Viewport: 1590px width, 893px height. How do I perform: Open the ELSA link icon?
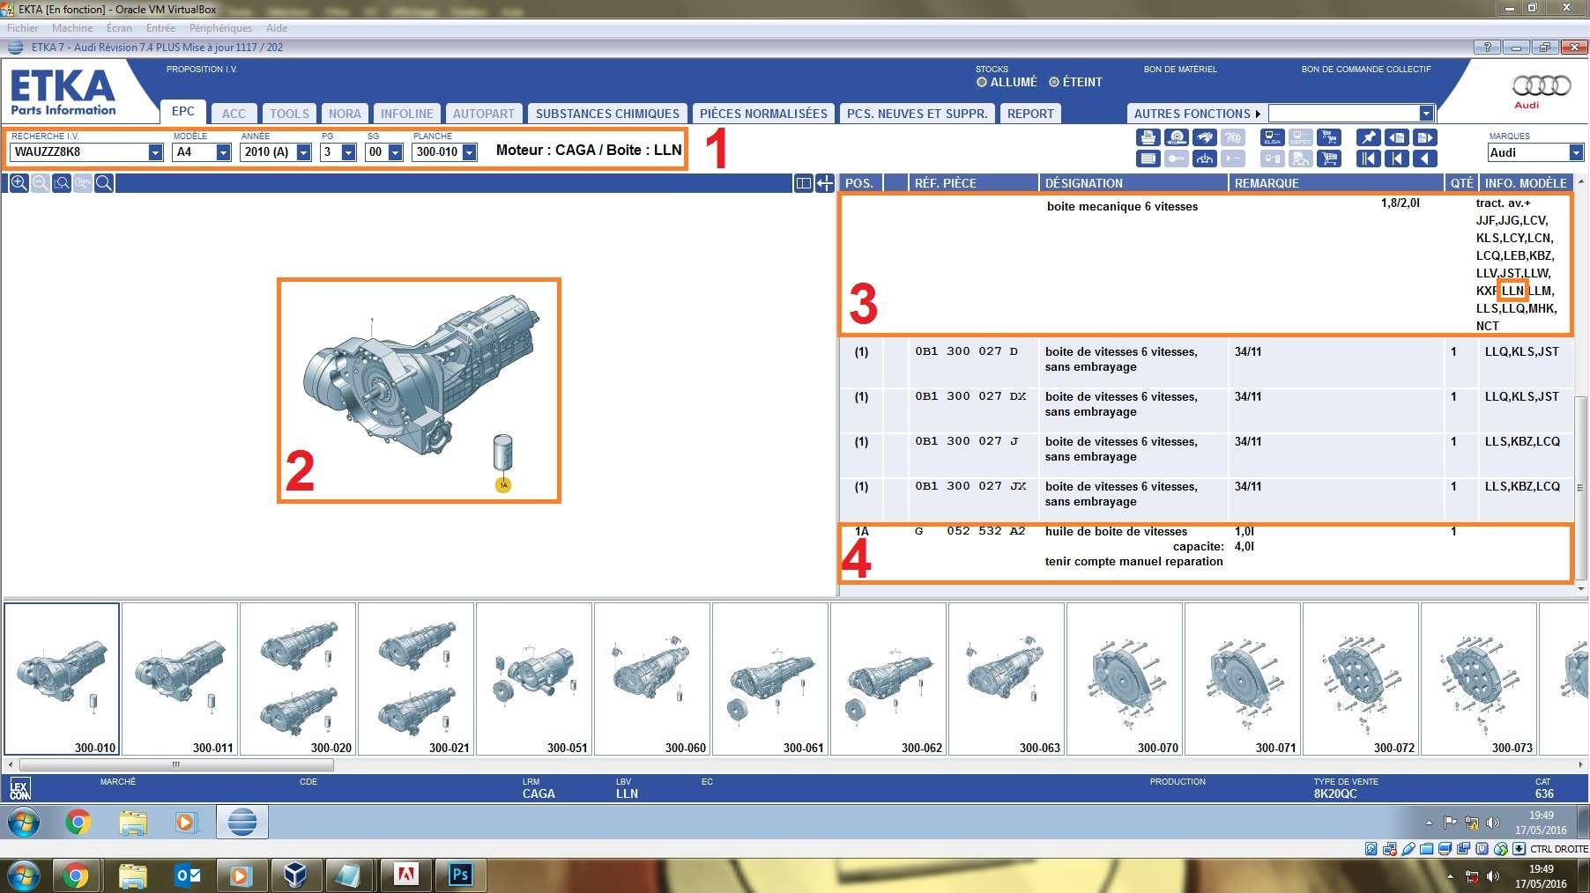click(x=1273, y=137)
